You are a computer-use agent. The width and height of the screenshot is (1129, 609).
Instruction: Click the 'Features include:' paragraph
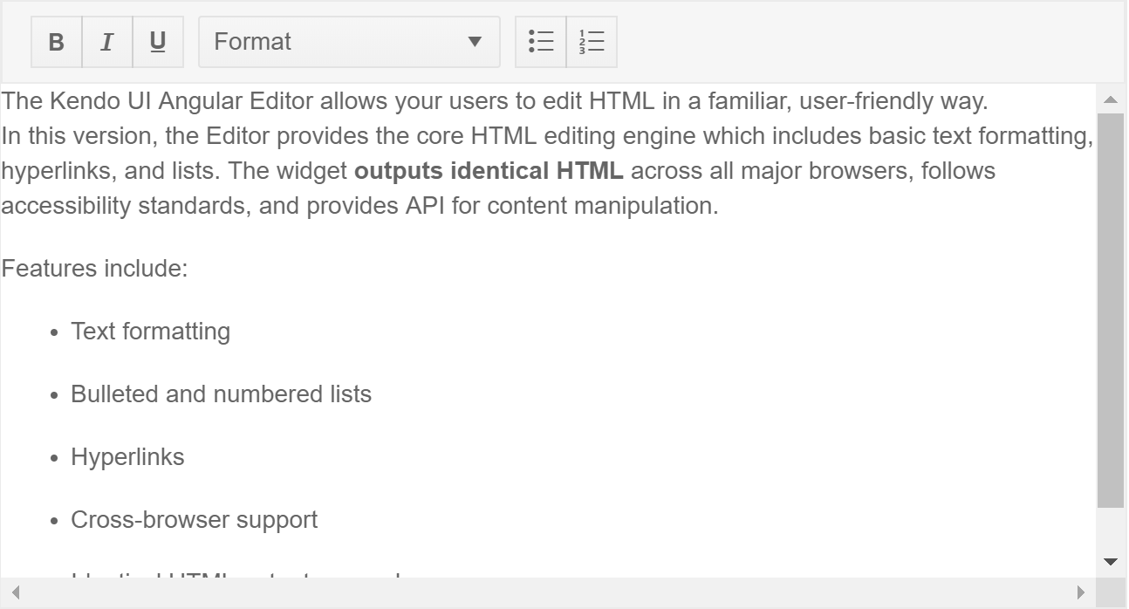point(95,268)
